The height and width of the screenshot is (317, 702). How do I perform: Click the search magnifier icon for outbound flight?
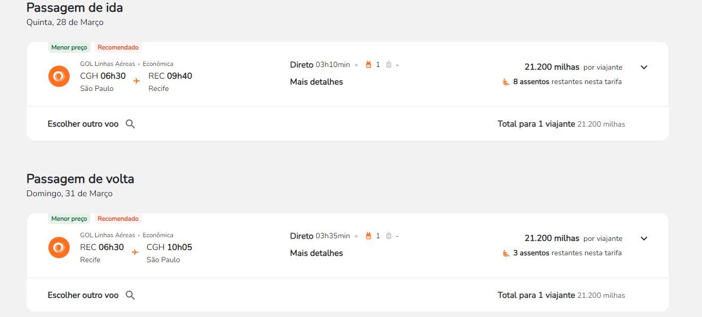coord(130,124)
